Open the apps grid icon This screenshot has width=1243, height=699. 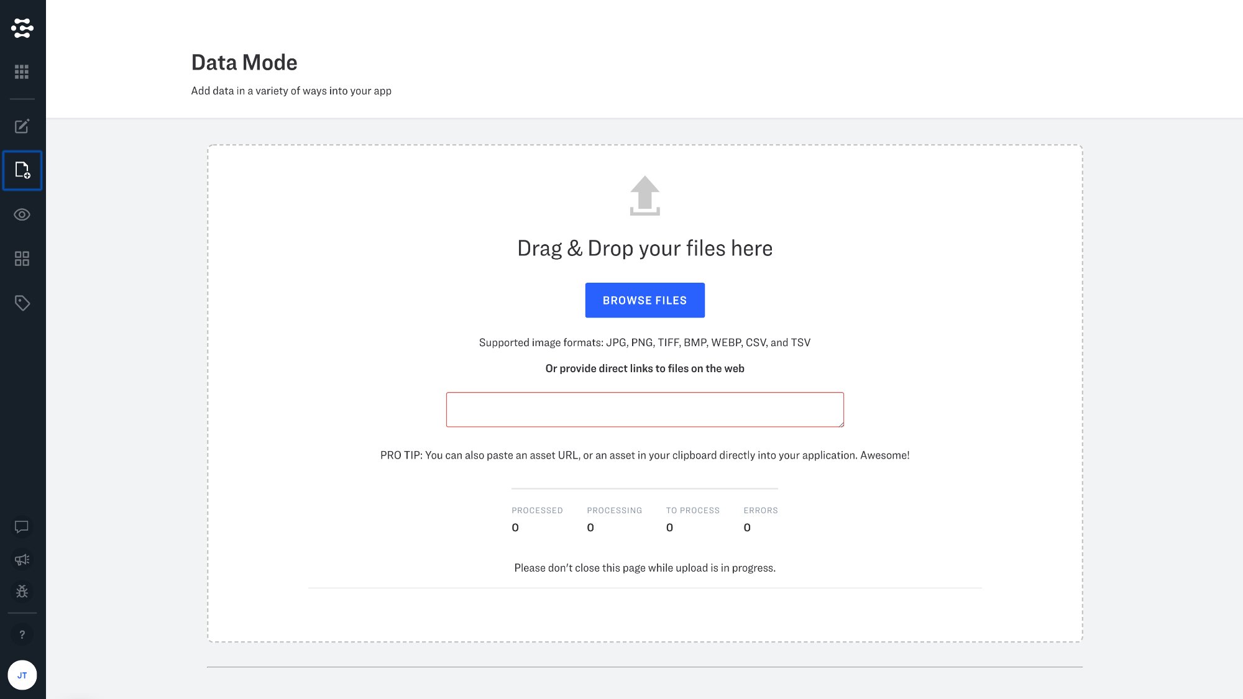click(x=22, y=71)
